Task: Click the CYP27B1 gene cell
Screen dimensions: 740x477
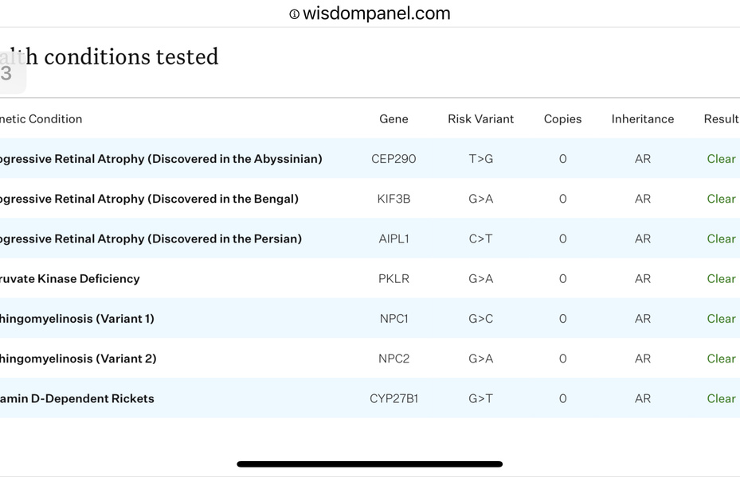Action: [393, 398]
